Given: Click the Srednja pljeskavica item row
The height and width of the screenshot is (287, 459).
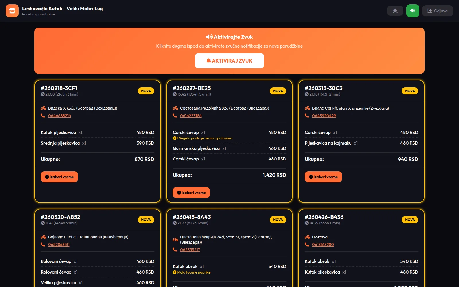Looking at the screenshot, I should (x=98, y=143).
